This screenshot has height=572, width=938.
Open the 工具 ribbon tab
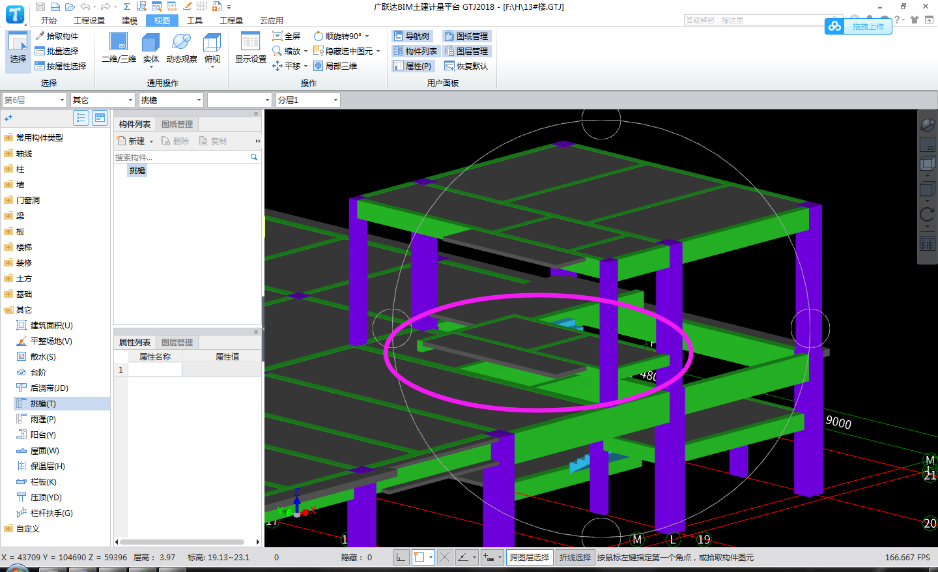pyautogui.click(x=195, y=20)
